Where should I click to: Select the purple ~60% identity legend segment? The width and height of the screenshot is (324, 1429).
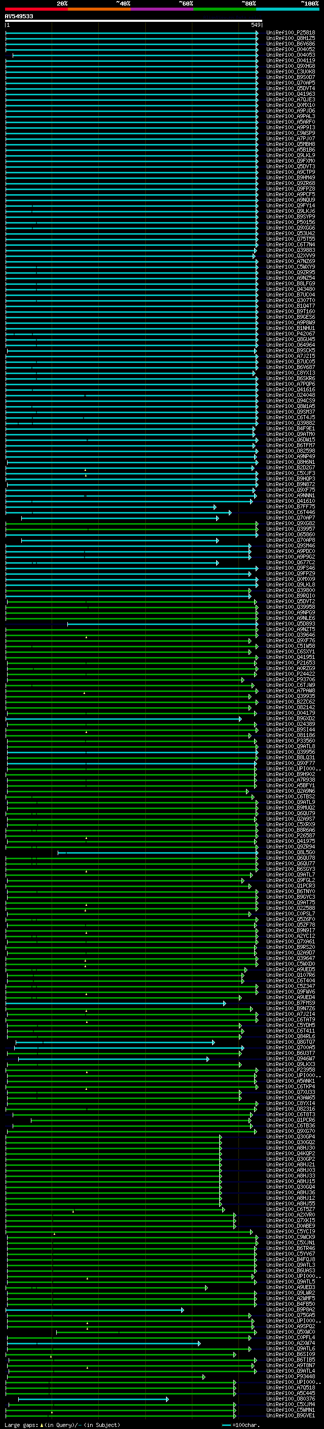[161, 9]
